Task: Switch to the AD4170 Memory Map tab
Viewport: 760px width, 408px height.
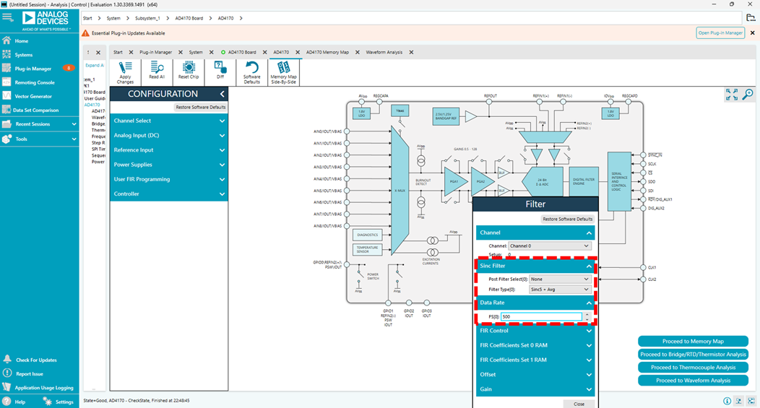Action: pyautogui.click(x=327, y=52)
